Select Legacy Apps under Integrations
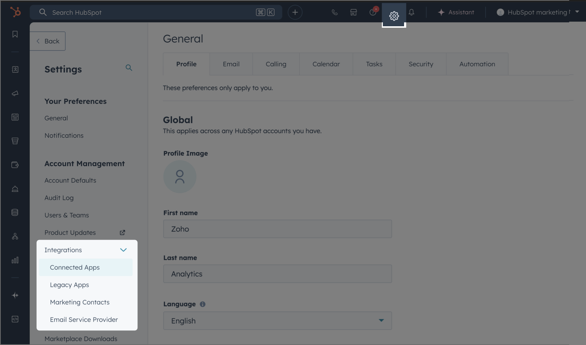Image resolution: width=586 pixels, height=345 pixels. pyautogui.click(x=69, y=285)
